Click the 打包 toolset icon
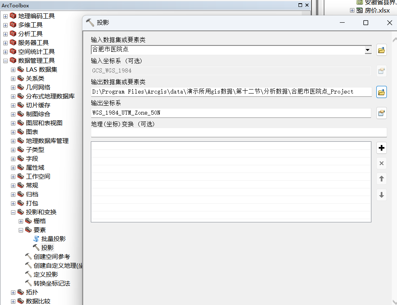 pyautogui.click(x=21, y=203)
